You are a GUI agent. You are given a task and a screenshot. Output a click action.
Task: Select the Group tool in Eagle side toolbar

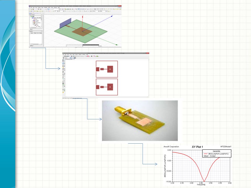(63, 66)
